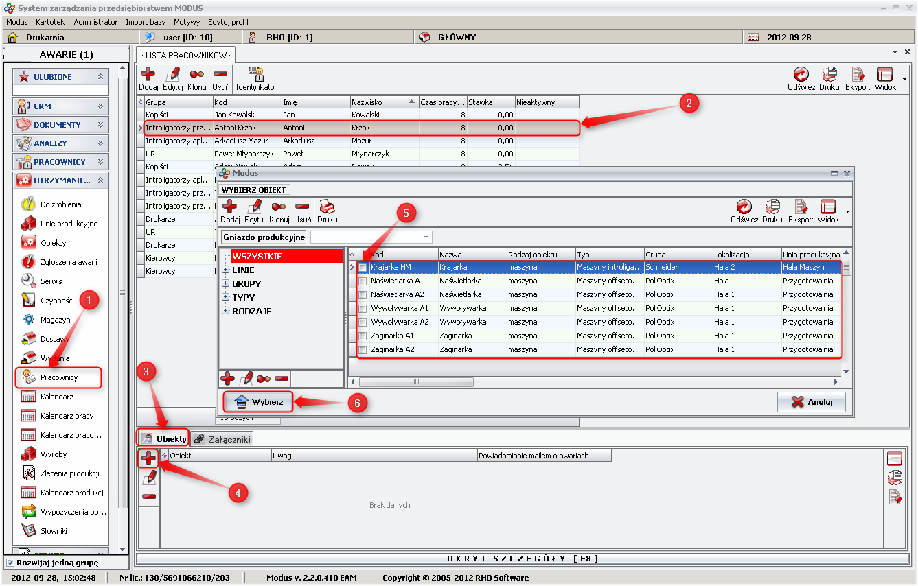Tick checkbox for Zaginarka A2

coord(363,349)
